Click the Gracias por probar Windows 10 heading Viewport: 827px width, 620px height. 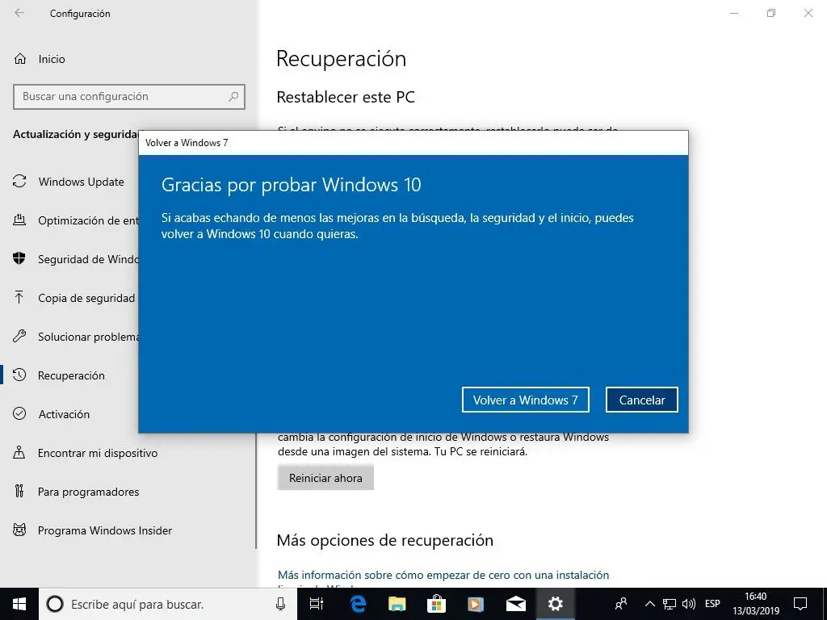pyautogui.click(x=291, y=185)
